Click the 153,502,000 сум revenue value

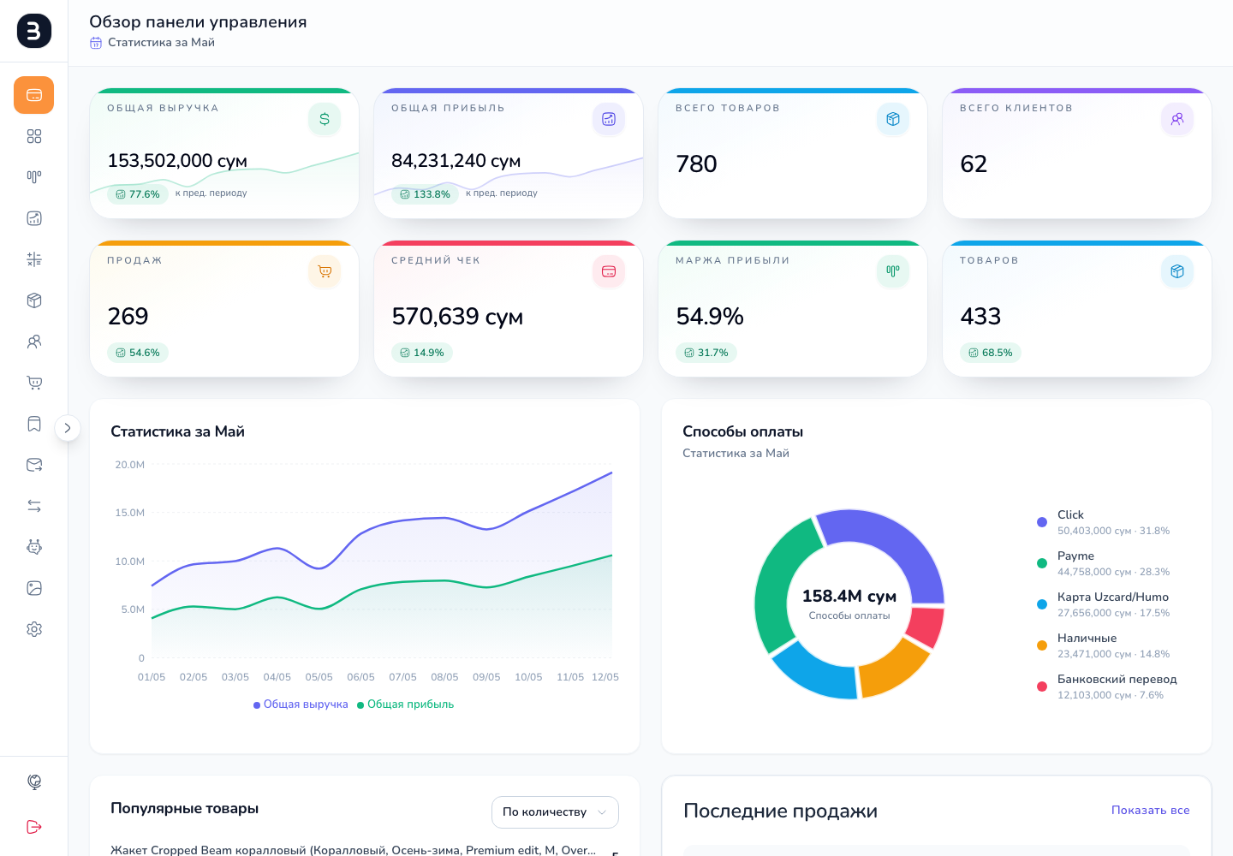coord(177,161)
